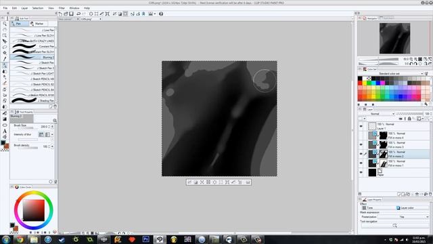Viewport: 433px width, 244px height.
Task: Click the first icon in selection launcher
Action: (x=189, y=182)
